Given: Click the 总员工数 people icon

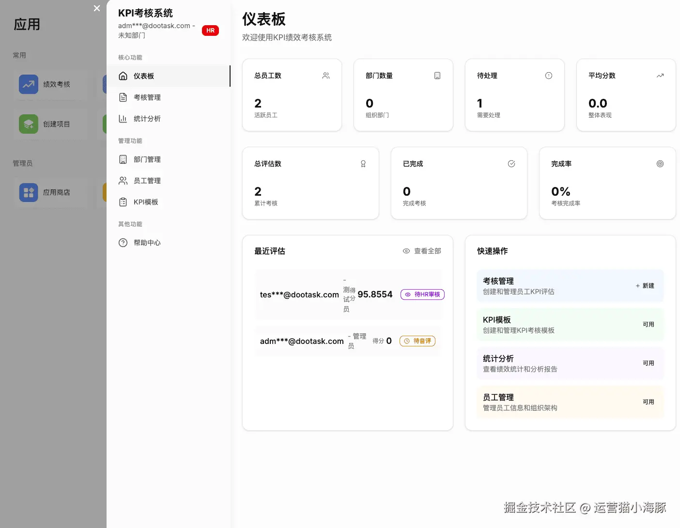Looking at the screenshot, I should (x=326, y=76).
